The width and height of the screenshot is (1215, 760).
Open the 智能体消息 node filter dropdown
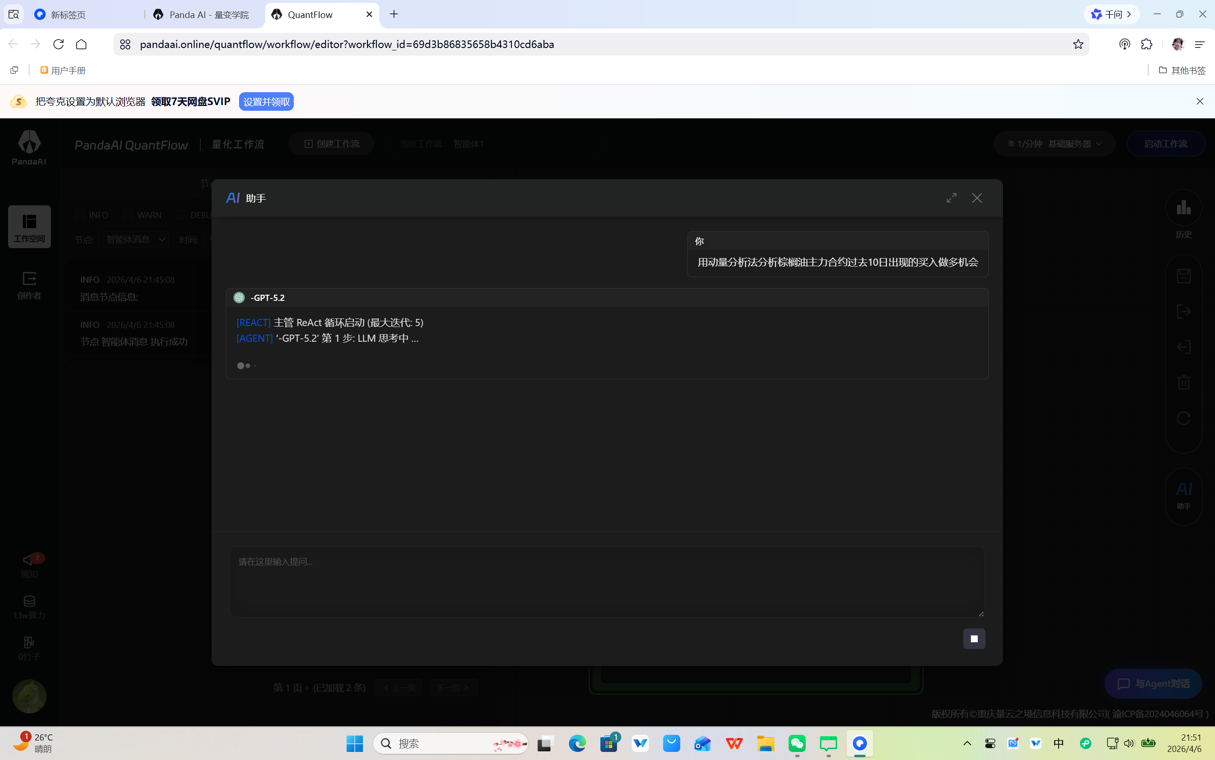(x=133, y=240)
